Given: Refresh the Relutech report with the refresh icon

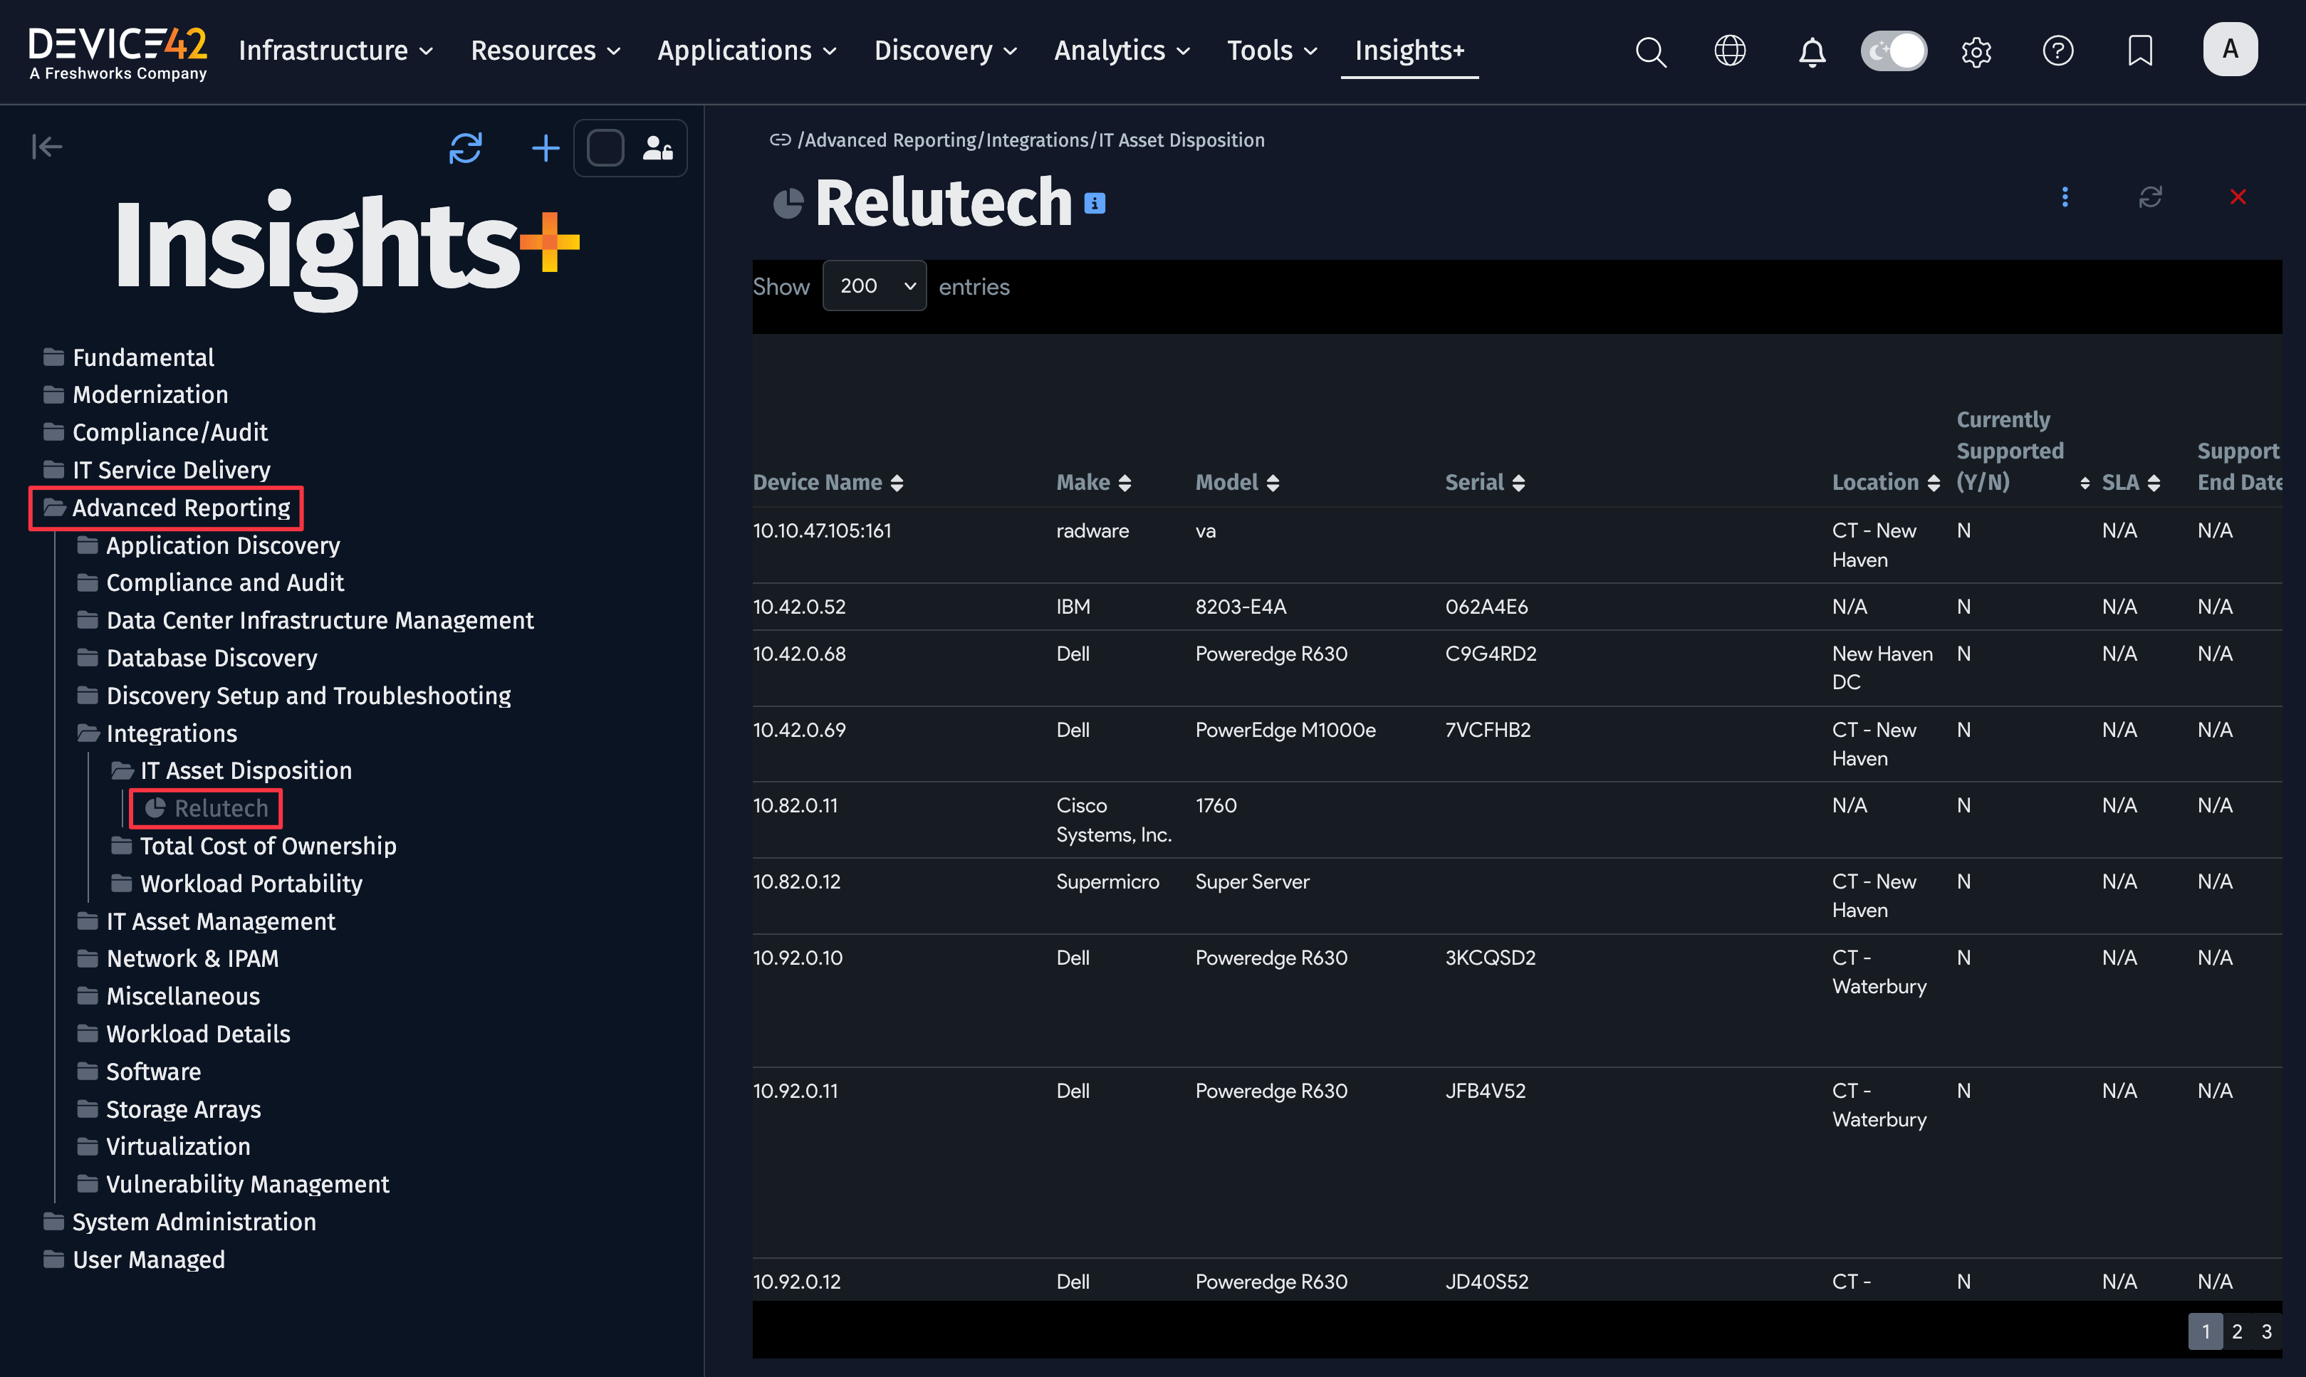Looking at the screenshot, I should coord(2151,197).
